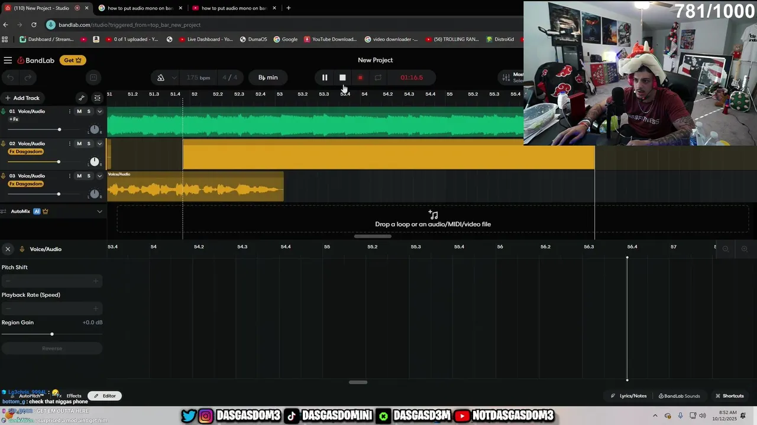Click the BandLab logo
757x425 pixels.
tap(36, 60)
